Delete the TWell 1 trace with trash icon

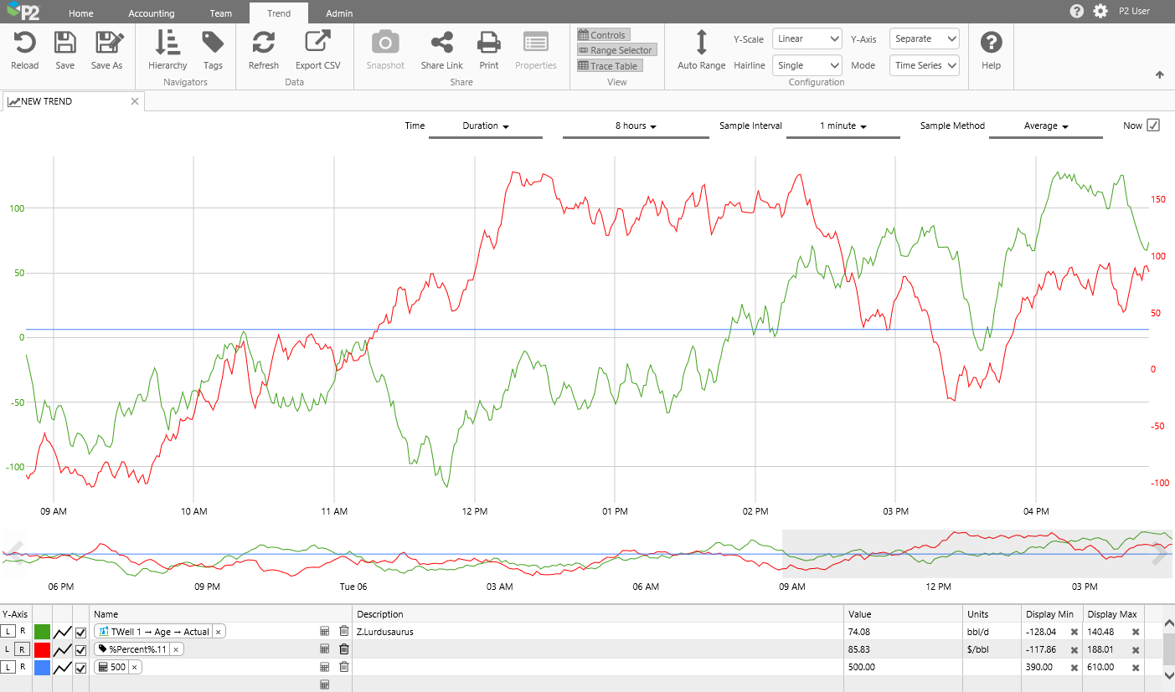tap(343, 632)
